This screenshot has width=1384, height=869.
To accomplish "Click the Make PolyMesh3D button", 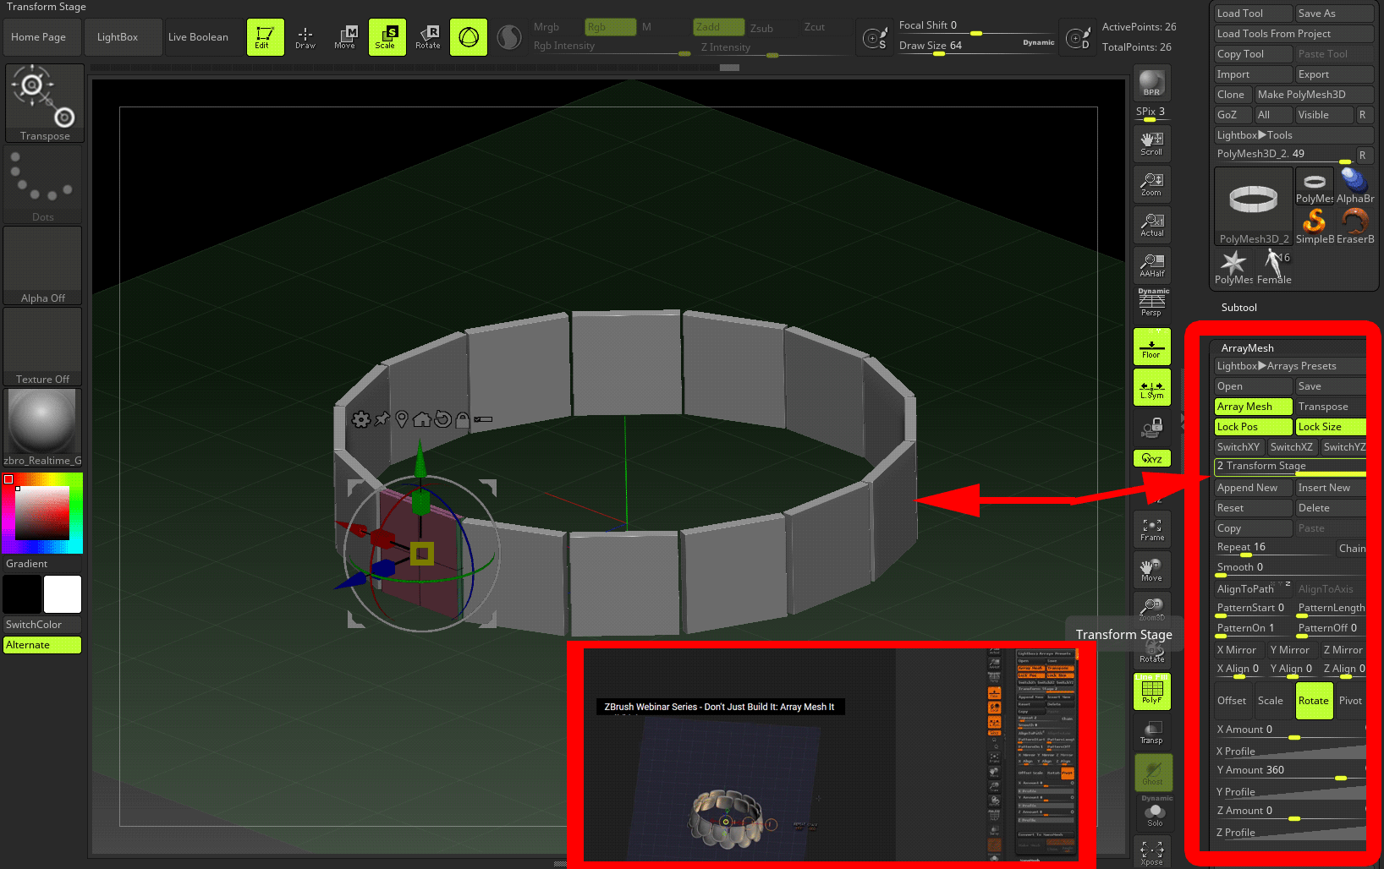I will 1314,95.
